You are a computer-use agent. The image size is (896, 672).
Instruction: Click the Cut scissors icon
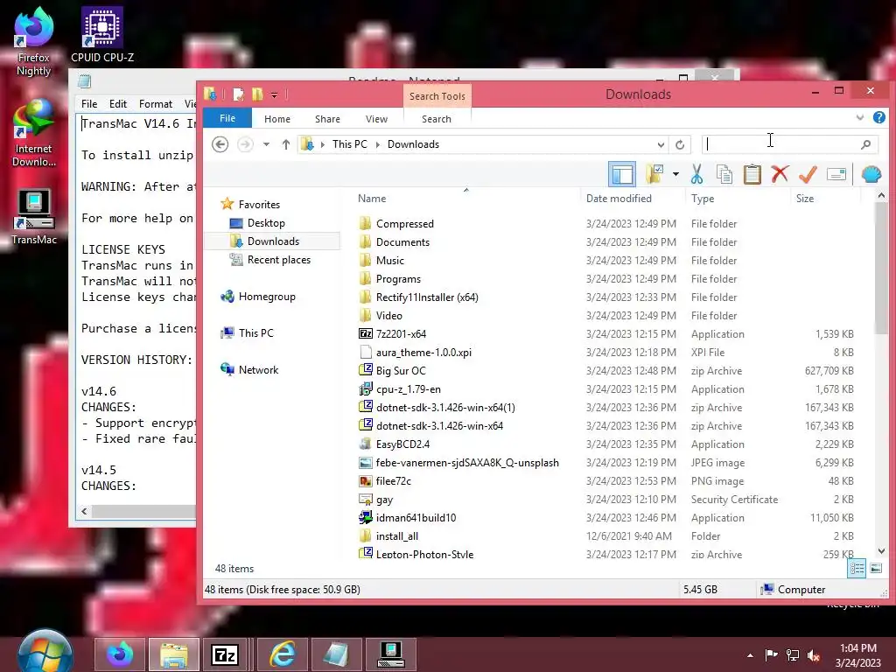click(696, 174)
